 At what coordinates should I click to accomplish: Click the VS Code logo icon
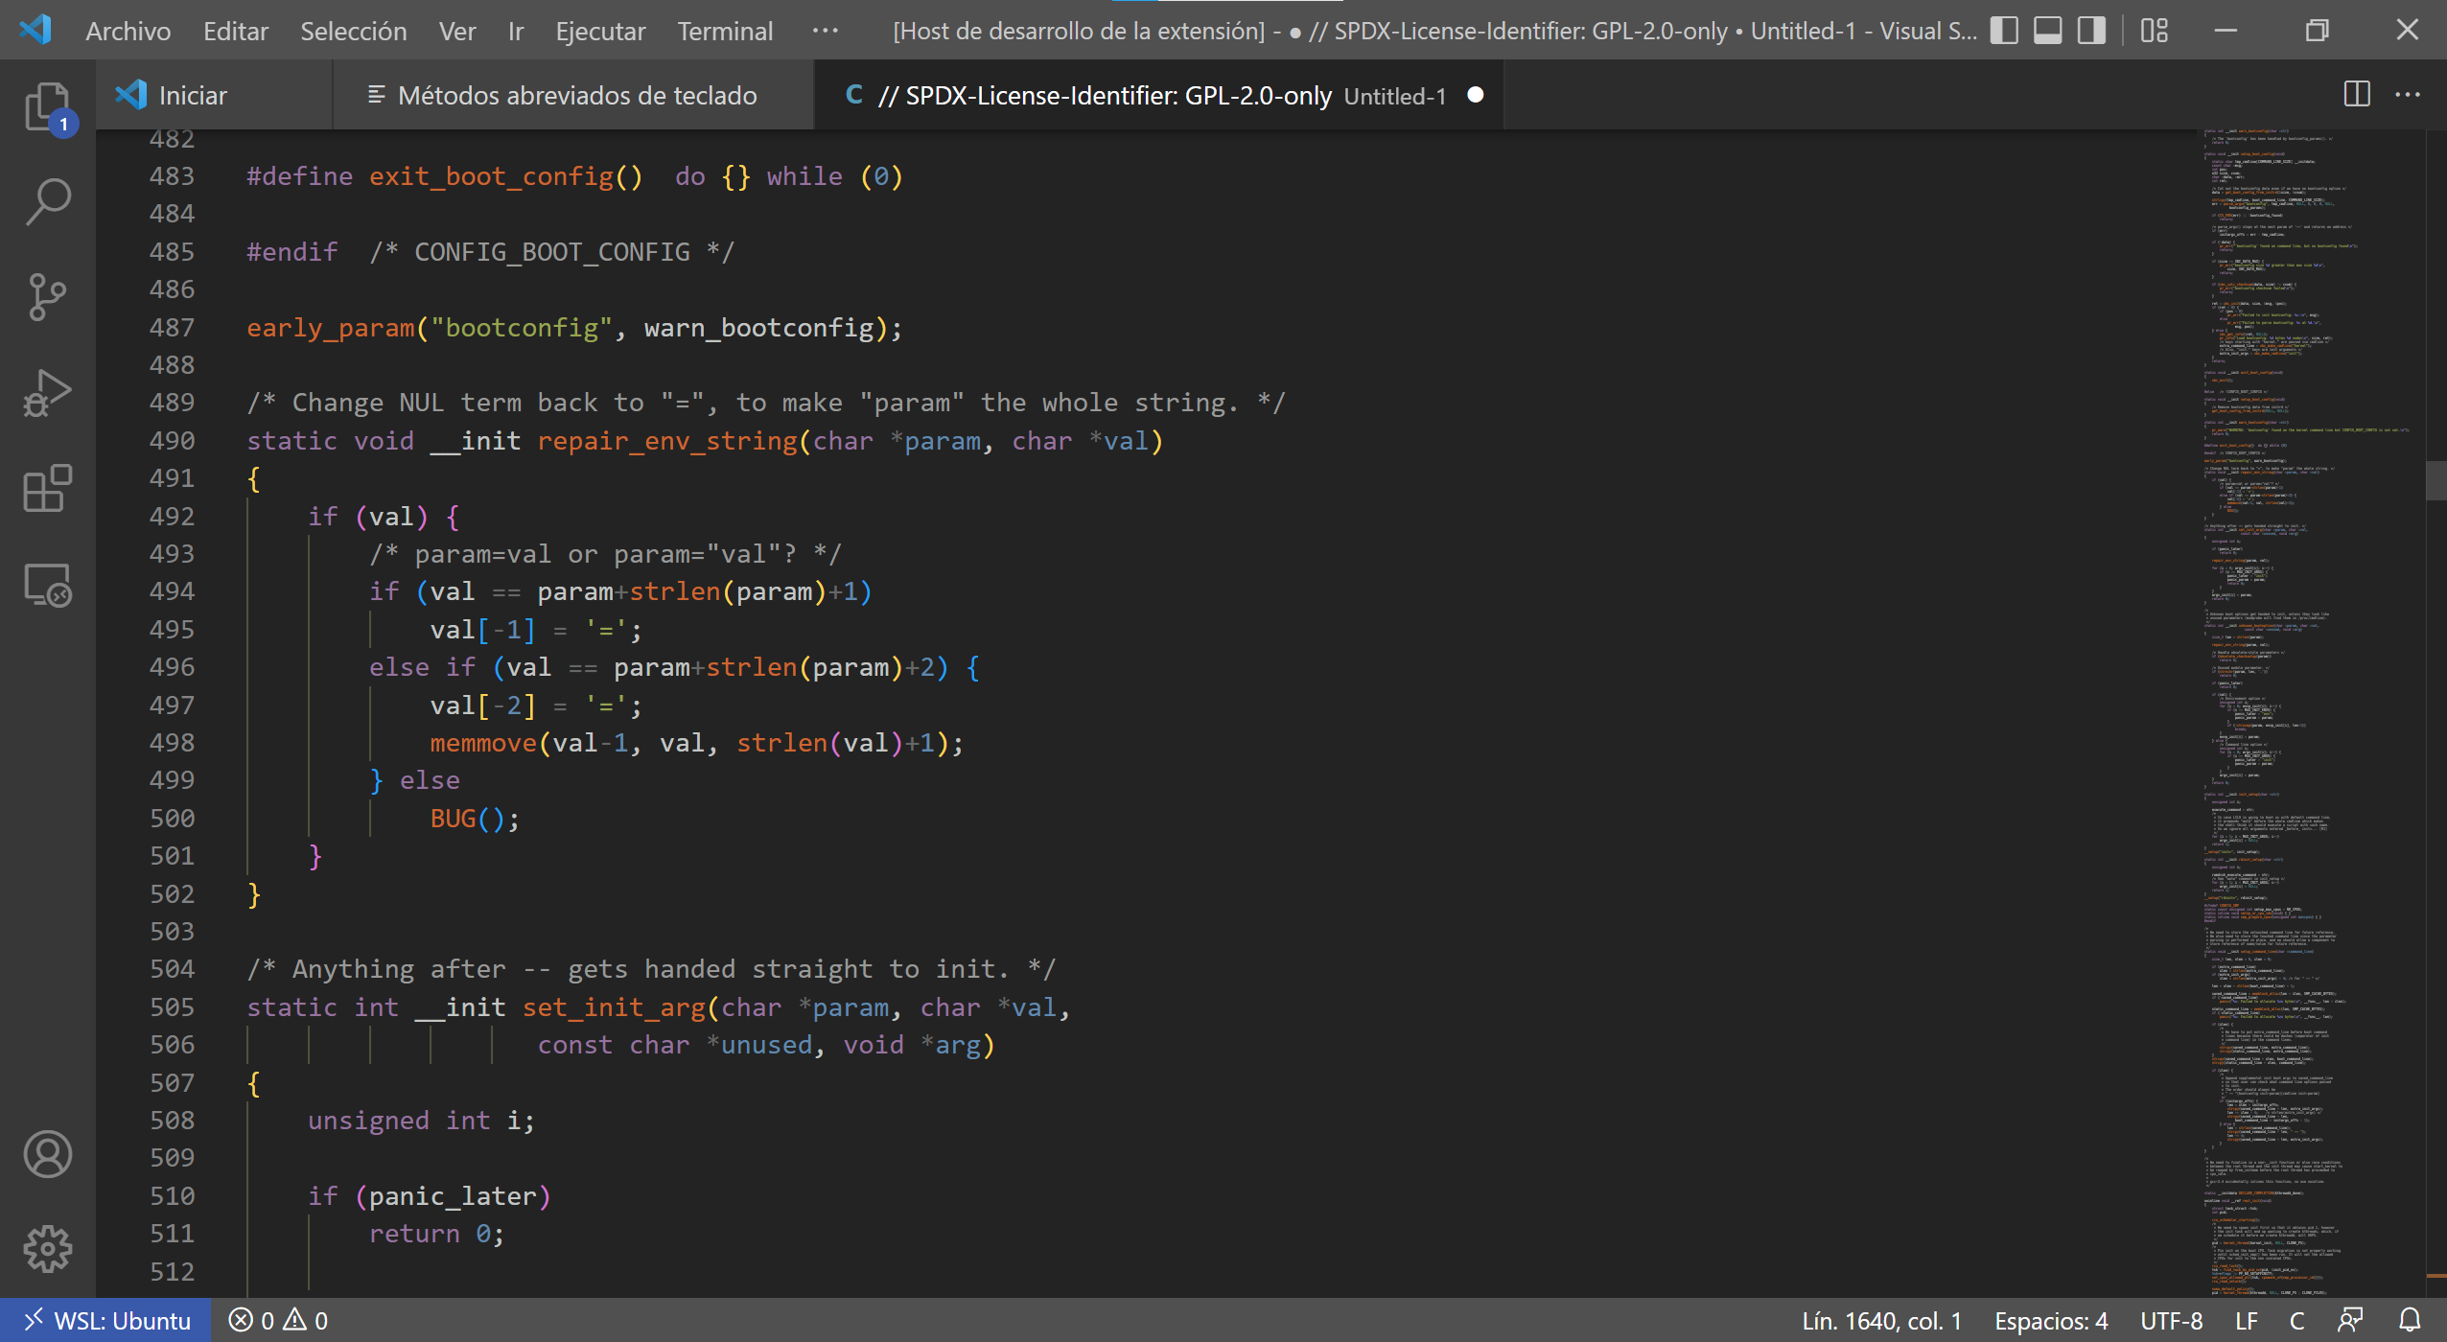[35, 30]
